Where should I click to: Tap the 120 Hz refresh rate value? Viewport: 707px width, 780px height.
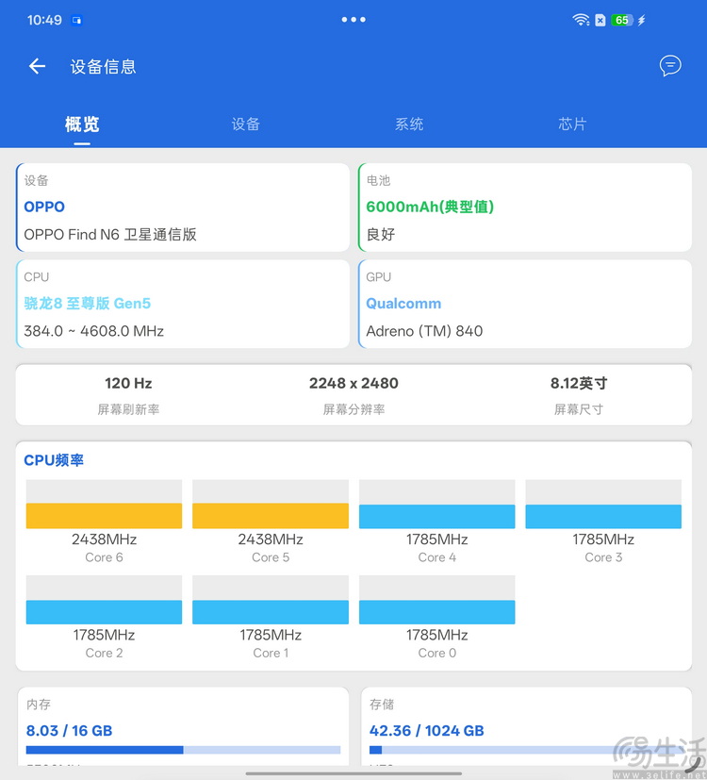click(128, 383)
